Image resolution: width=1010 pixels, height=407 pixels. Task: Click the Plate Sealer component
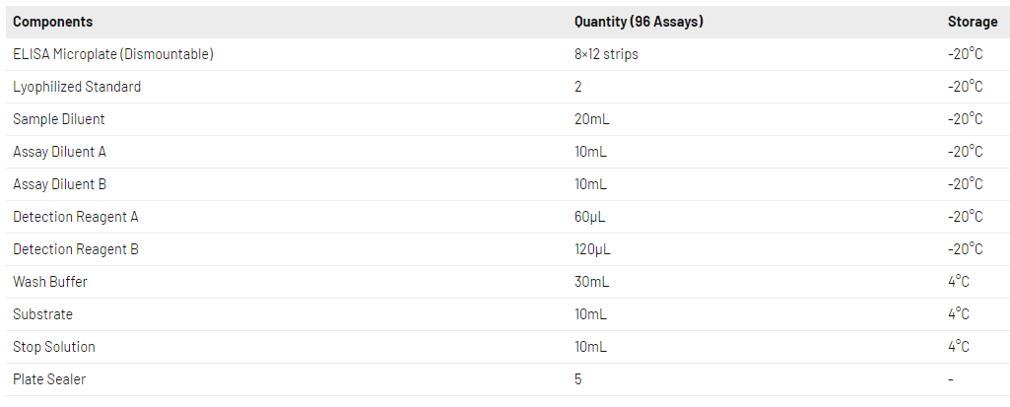tap(49, 379)
